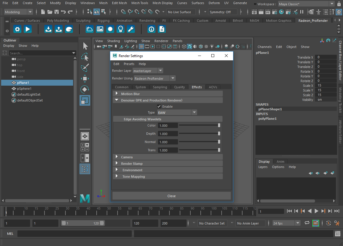Click New Scene file icon
The height and width of the screenshot is (246, 343).
click(43, 12)
